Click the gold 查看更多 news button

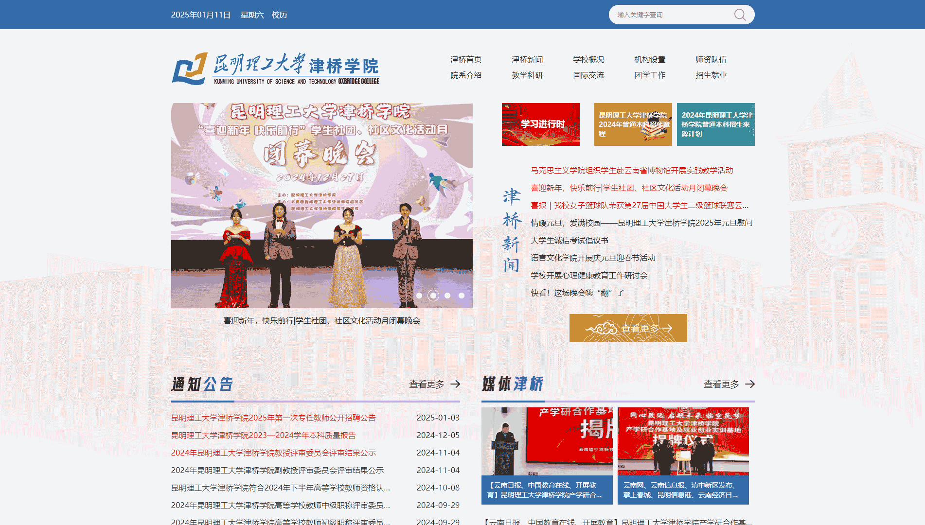628,328
